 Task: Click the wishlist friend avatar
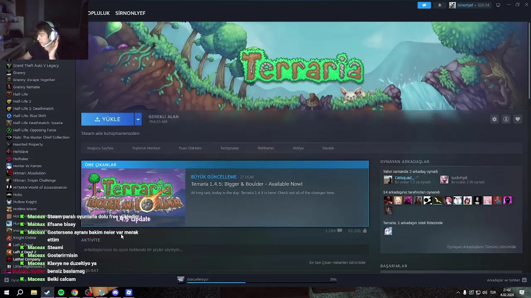[388, 231]
